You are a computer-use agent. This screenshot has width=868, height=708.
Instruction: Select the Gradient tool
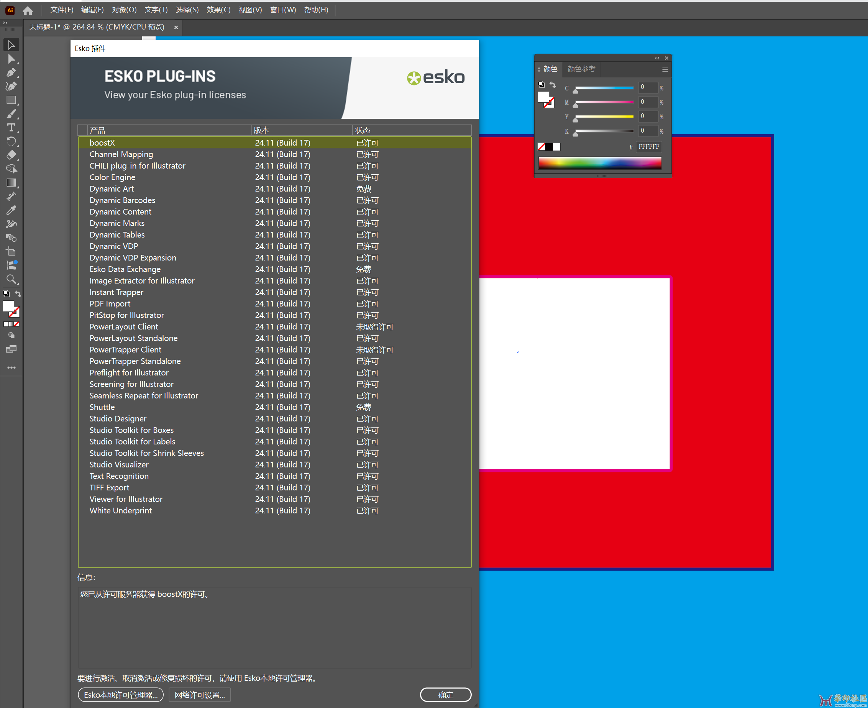11,183
